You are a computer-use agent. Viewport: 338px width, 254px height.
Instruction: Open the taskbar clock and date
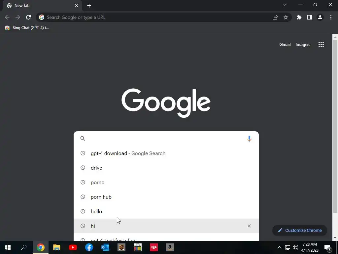click(x=310, y=247)
